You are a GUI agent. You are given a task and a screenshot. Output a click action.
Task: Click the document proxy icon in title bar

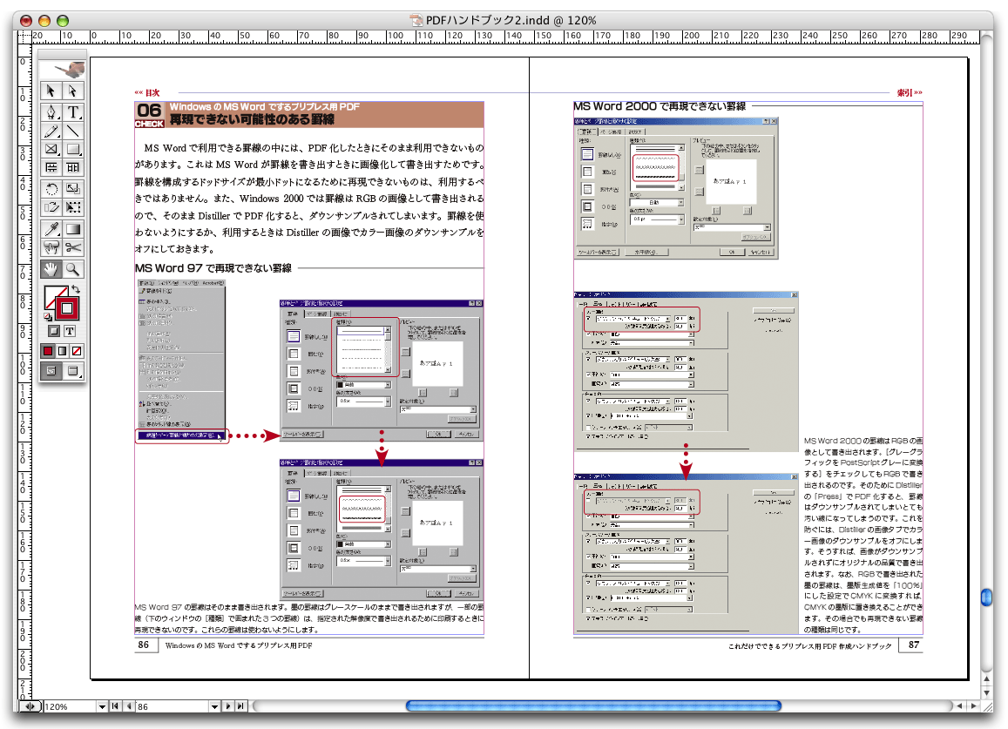[x=416, y=21]
